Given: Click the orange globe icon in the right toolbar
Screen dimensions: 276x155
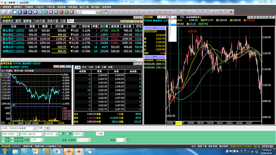Looking at the screenshot, I should [x=213, y=12].
